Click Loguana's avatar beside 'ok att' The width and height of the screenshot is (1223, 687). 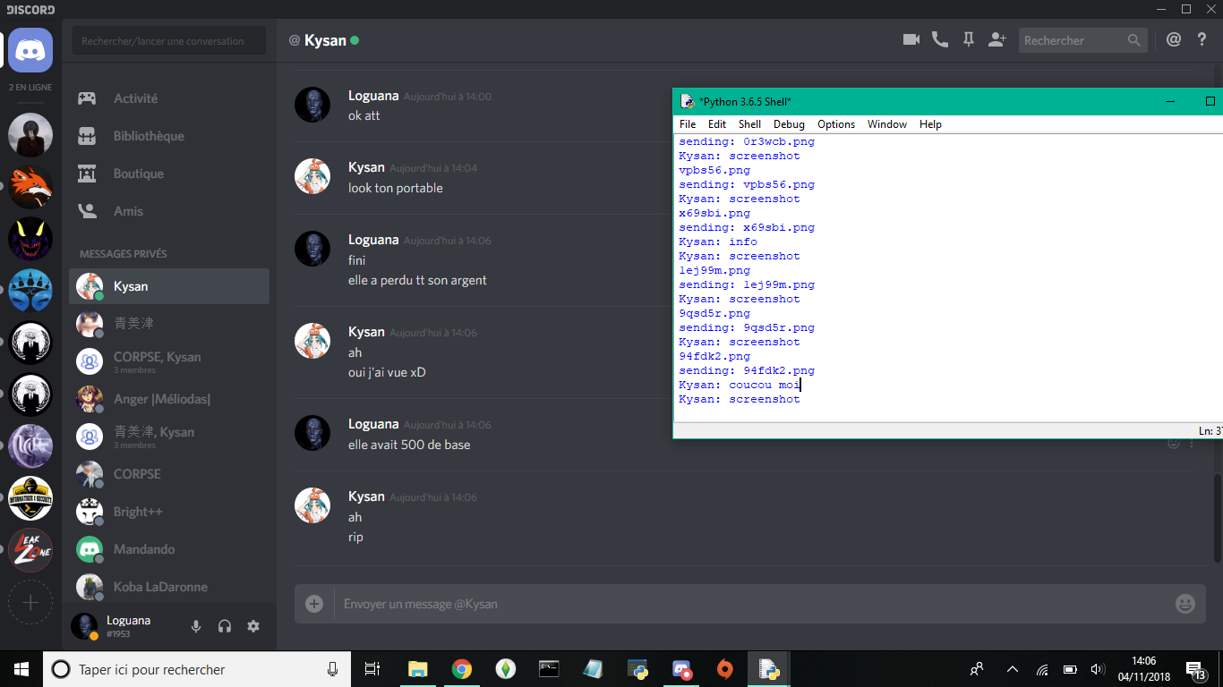tap(312, 106)
